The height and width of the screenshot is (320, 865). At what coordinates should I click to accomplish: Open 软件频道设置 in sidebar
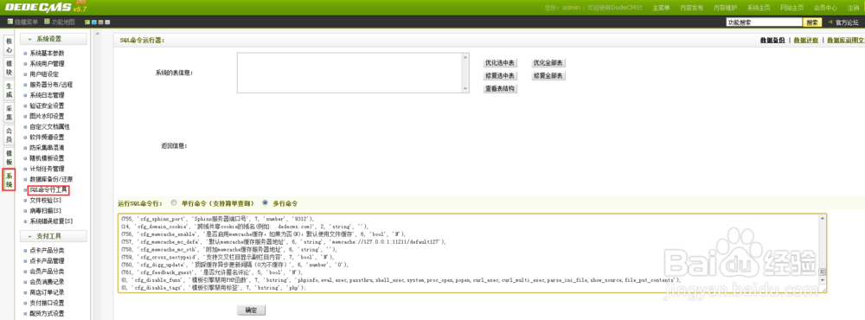(x=47, y=137)
